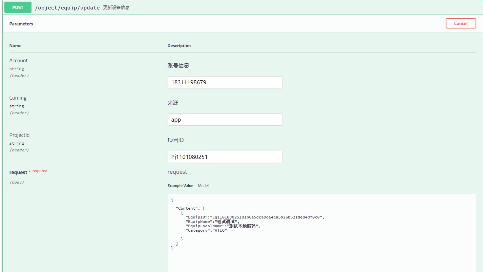This screenshot has width=483, height=272.
Task: Click the EquipLocalName line in request body
Action: 223,226
